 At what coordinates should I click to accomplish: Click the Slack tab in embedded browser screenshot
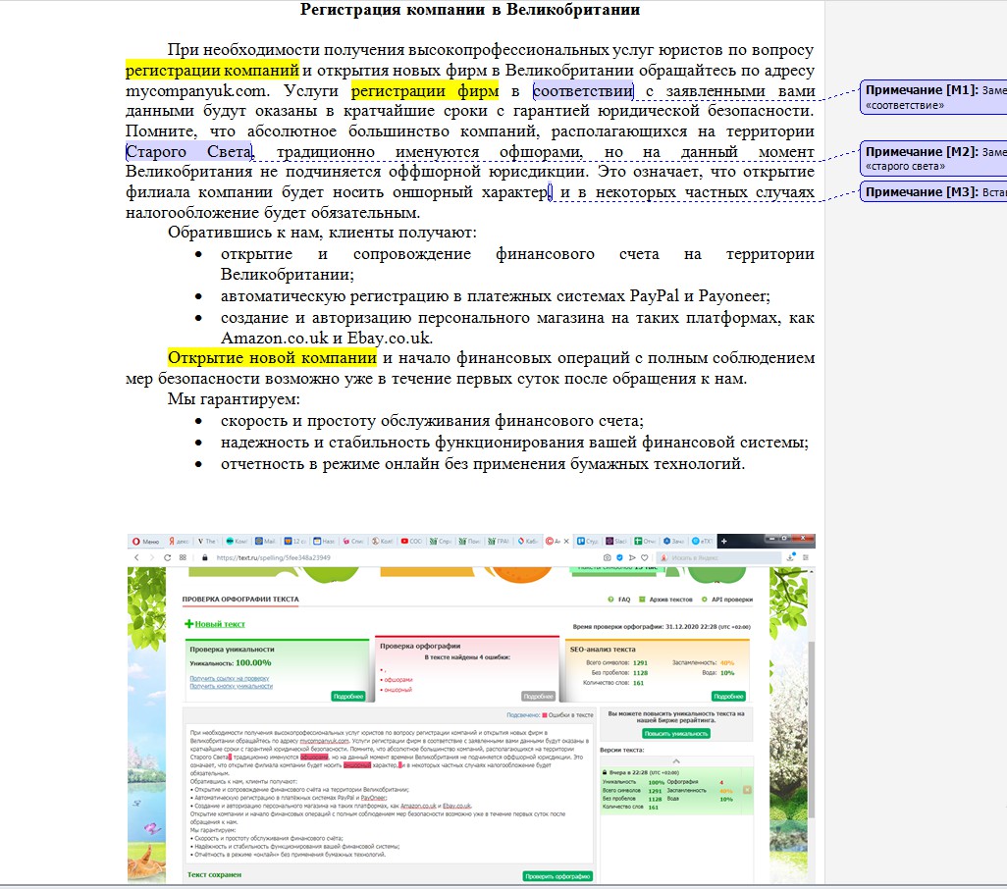click(x=616, y=541)
